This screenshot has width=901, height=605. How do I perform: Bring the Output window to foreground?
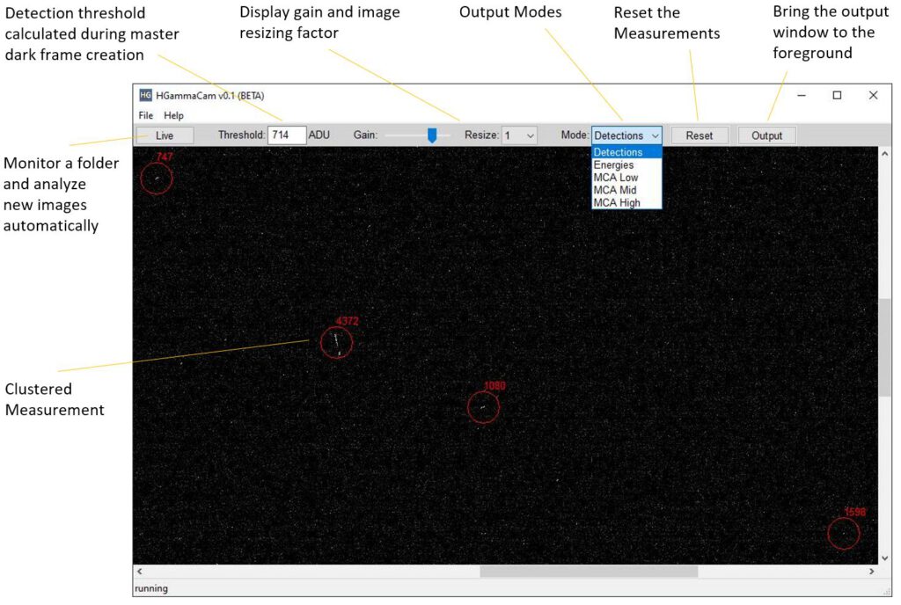coord(767,135)
